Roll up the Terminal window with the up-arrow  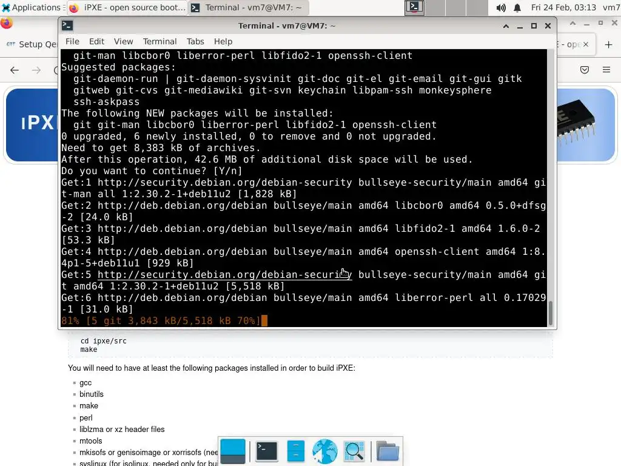[506, 26]
